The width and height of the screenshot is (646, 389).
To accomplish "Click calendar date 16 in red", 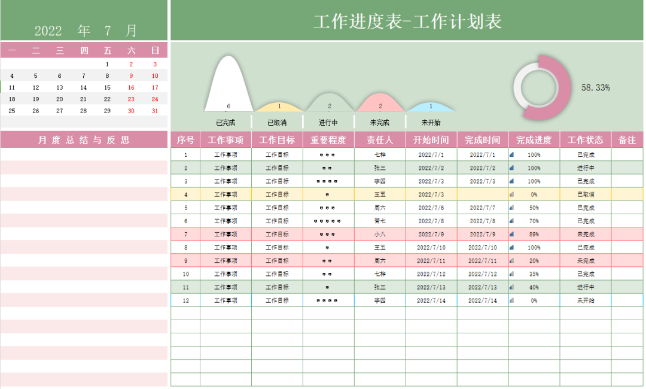I will click(131, 87).
